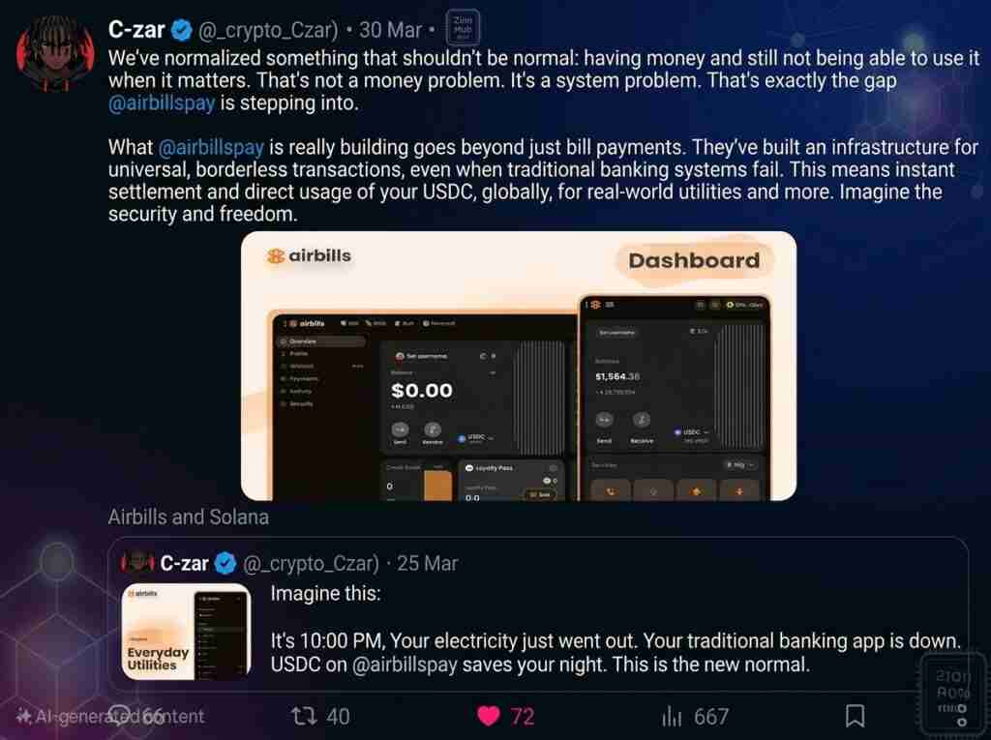Click @airbillspay mention after 'What'

[211, 147]
